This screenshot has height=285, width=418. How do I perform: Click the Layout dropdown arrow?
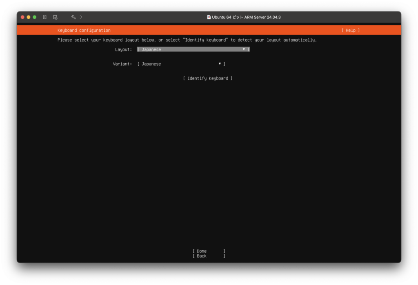click(244, 49)
